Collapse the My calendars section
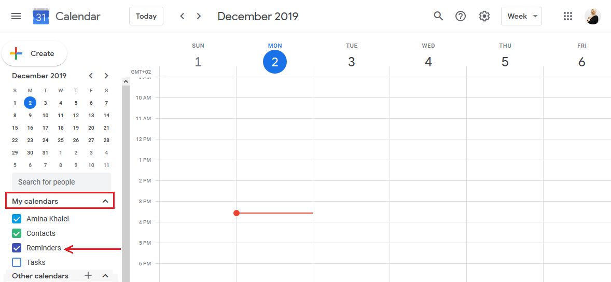This screenshot has height=282, width=611. [x=105, y=201]
